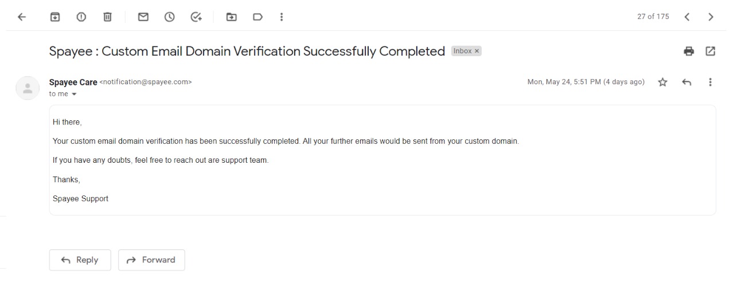Mark the email as unread
The image size is (734, 286).
[143, 17]
